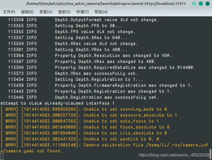The height and width of the screenshot is (160, 212).
Task: Click the astrapro.launch title bar text
Action: click(x=106, y=4)
